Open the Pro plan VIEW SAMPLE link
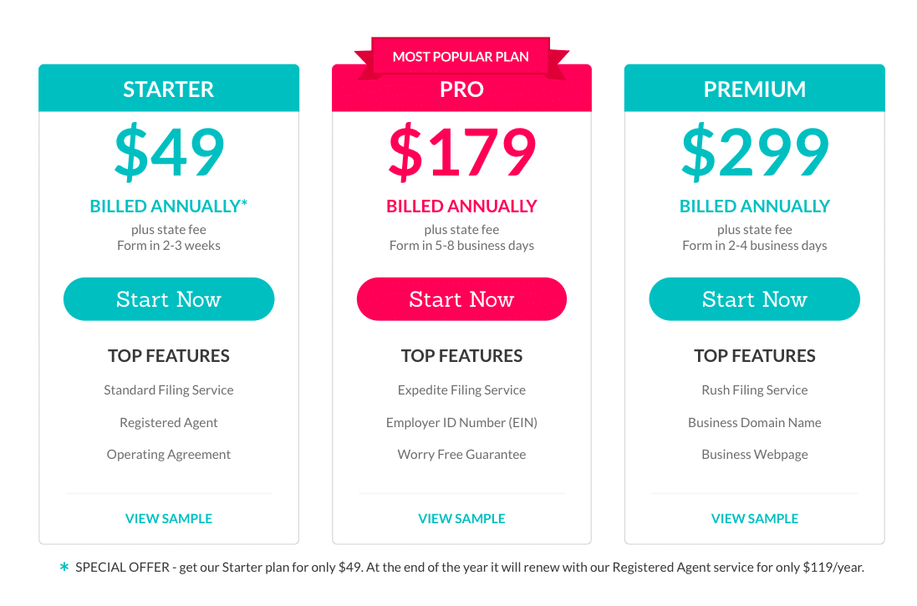The width and height of the screenshot is (917, 606). point(461,518)
